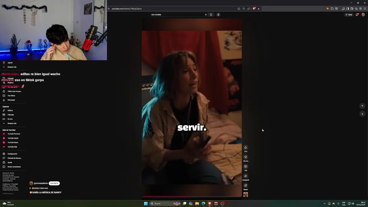Click the system tray volume icon
The image size is (368, 207).
click(353, 204)
